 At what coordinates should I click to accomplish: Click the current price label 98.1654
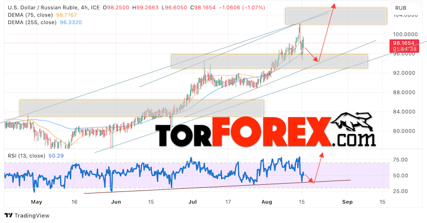404,43
